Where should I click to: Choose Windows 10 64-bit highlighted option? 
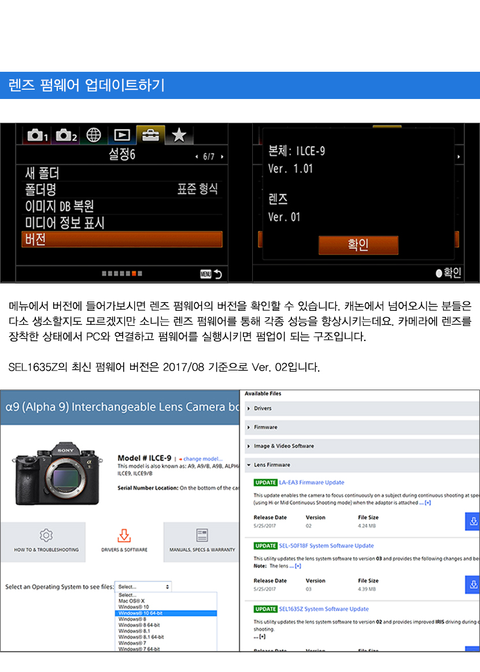(166, 614)
